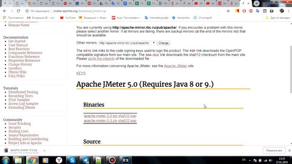Open User Manual link
The height and width of the screenshot is (164, 292).
18,45
